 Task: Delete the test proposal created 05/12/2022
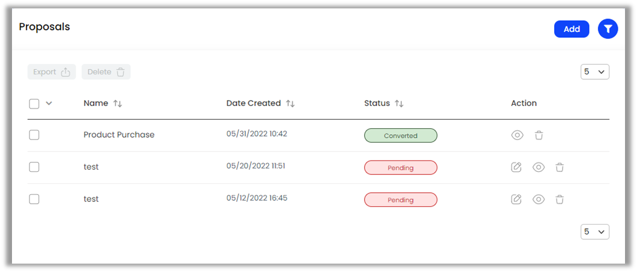pos(559,200)
